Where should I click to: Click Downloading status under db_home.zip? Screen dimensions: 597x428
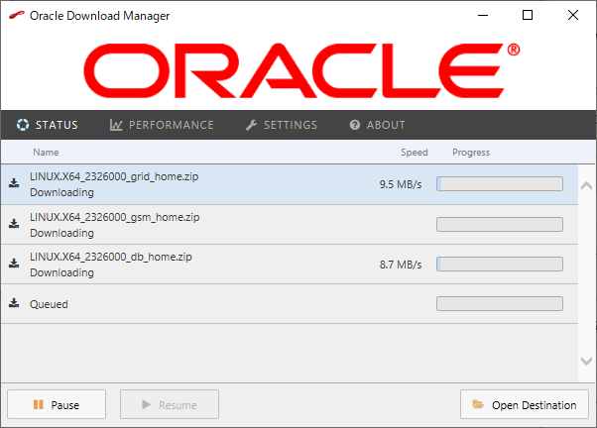61,272
